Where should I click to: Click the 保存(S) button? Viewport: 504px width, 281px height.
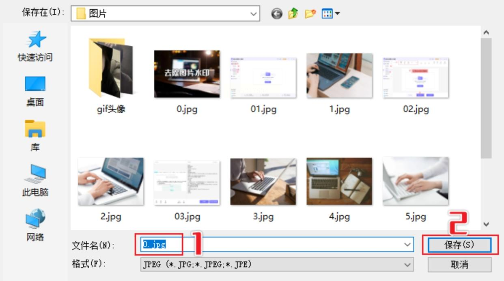[460, 245]
